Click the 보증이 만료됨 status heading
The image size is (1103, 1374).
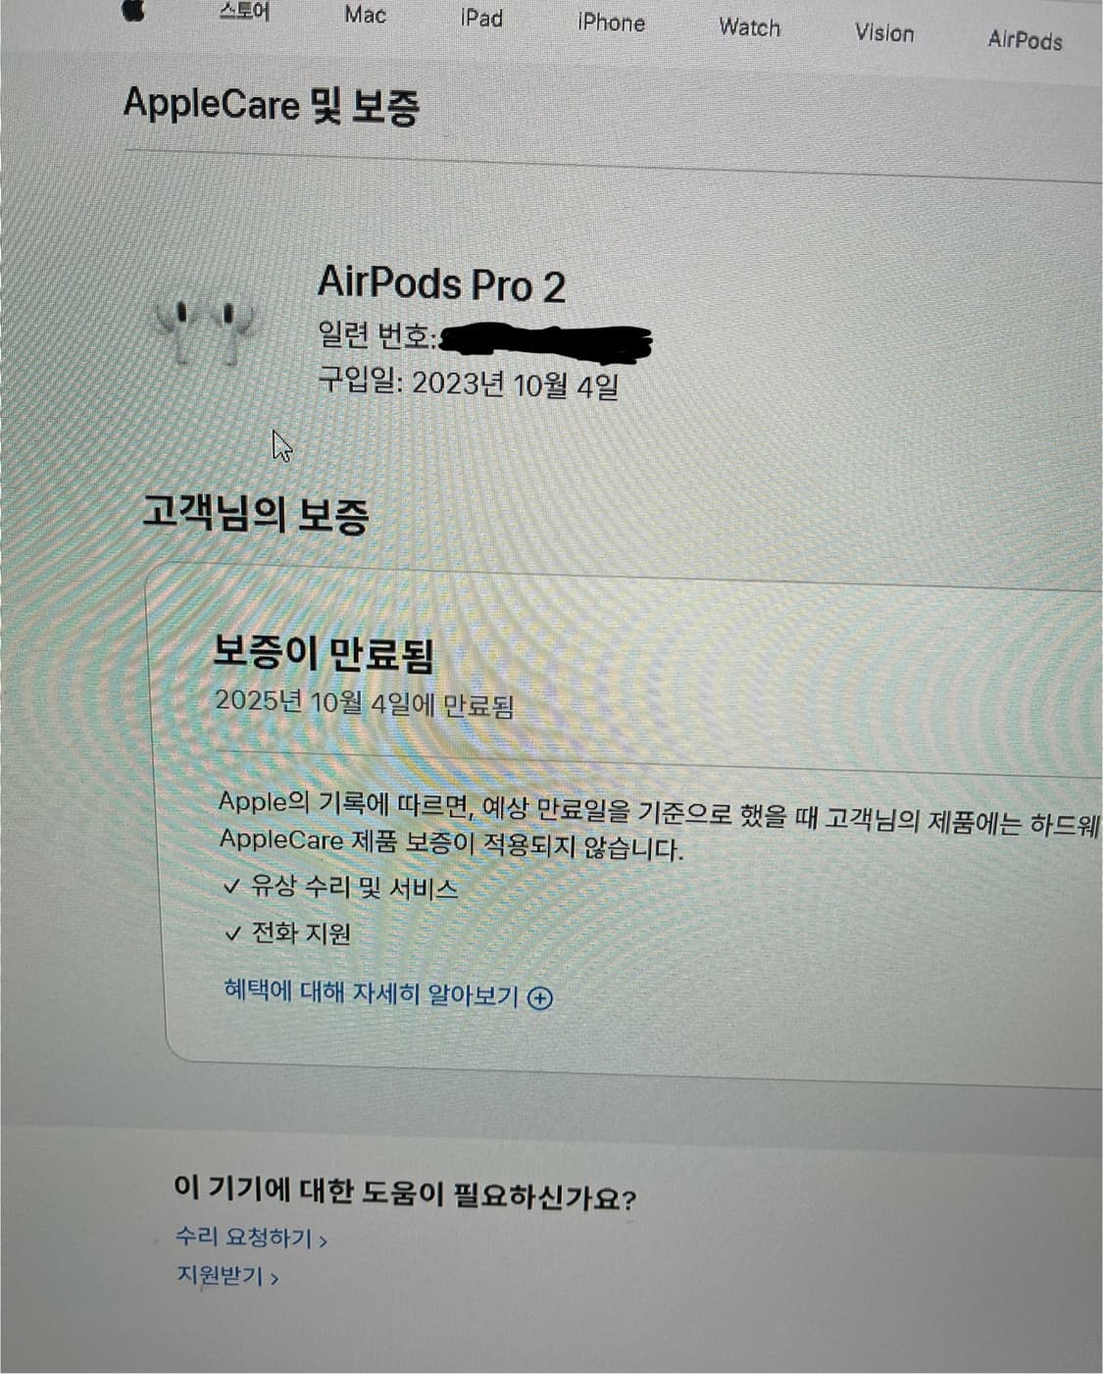click(324, 653)
